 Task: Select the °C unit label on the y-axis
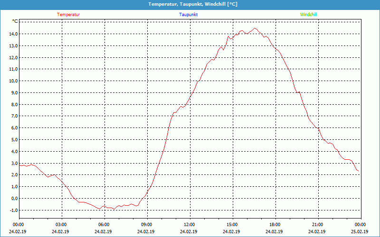click(15, 21)
